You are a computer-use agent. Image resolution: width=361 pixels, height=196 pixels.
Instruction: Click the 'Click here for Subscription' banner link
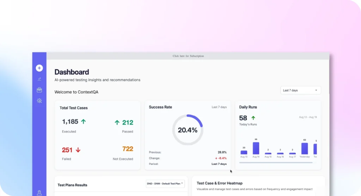188,56
